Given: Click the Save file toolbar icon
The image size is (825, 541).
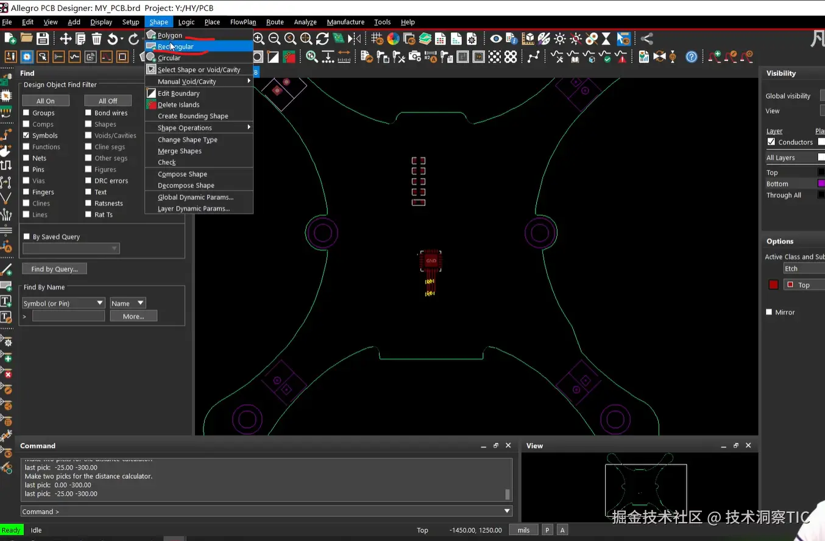Looking at the screenshot, I should click(x=42, y=39).
